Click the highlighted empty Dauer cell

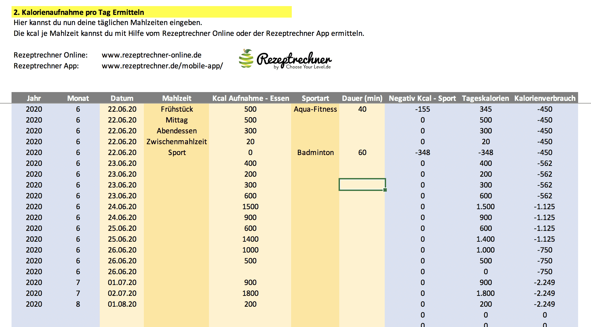[x=362, y=184]
